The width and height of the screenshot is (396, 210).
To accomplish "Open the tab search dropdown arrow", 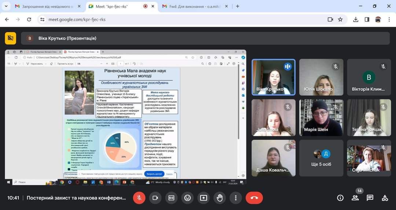I will (6, 6).
